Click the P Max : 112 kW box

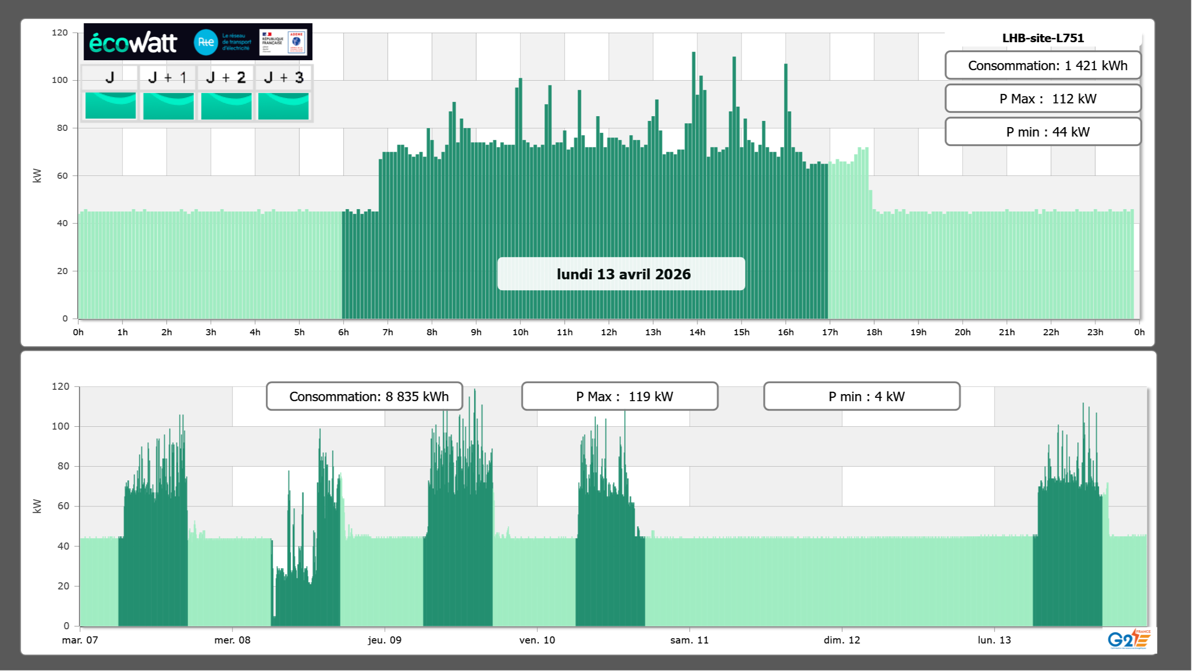[1042, 99]
